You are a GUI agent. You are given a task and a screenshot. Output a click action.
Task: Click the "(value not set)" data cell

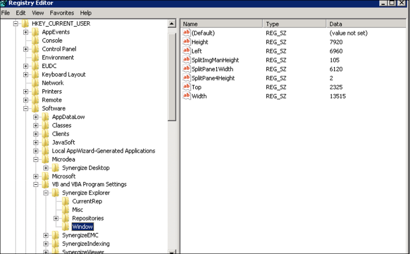tap(348, 33)
